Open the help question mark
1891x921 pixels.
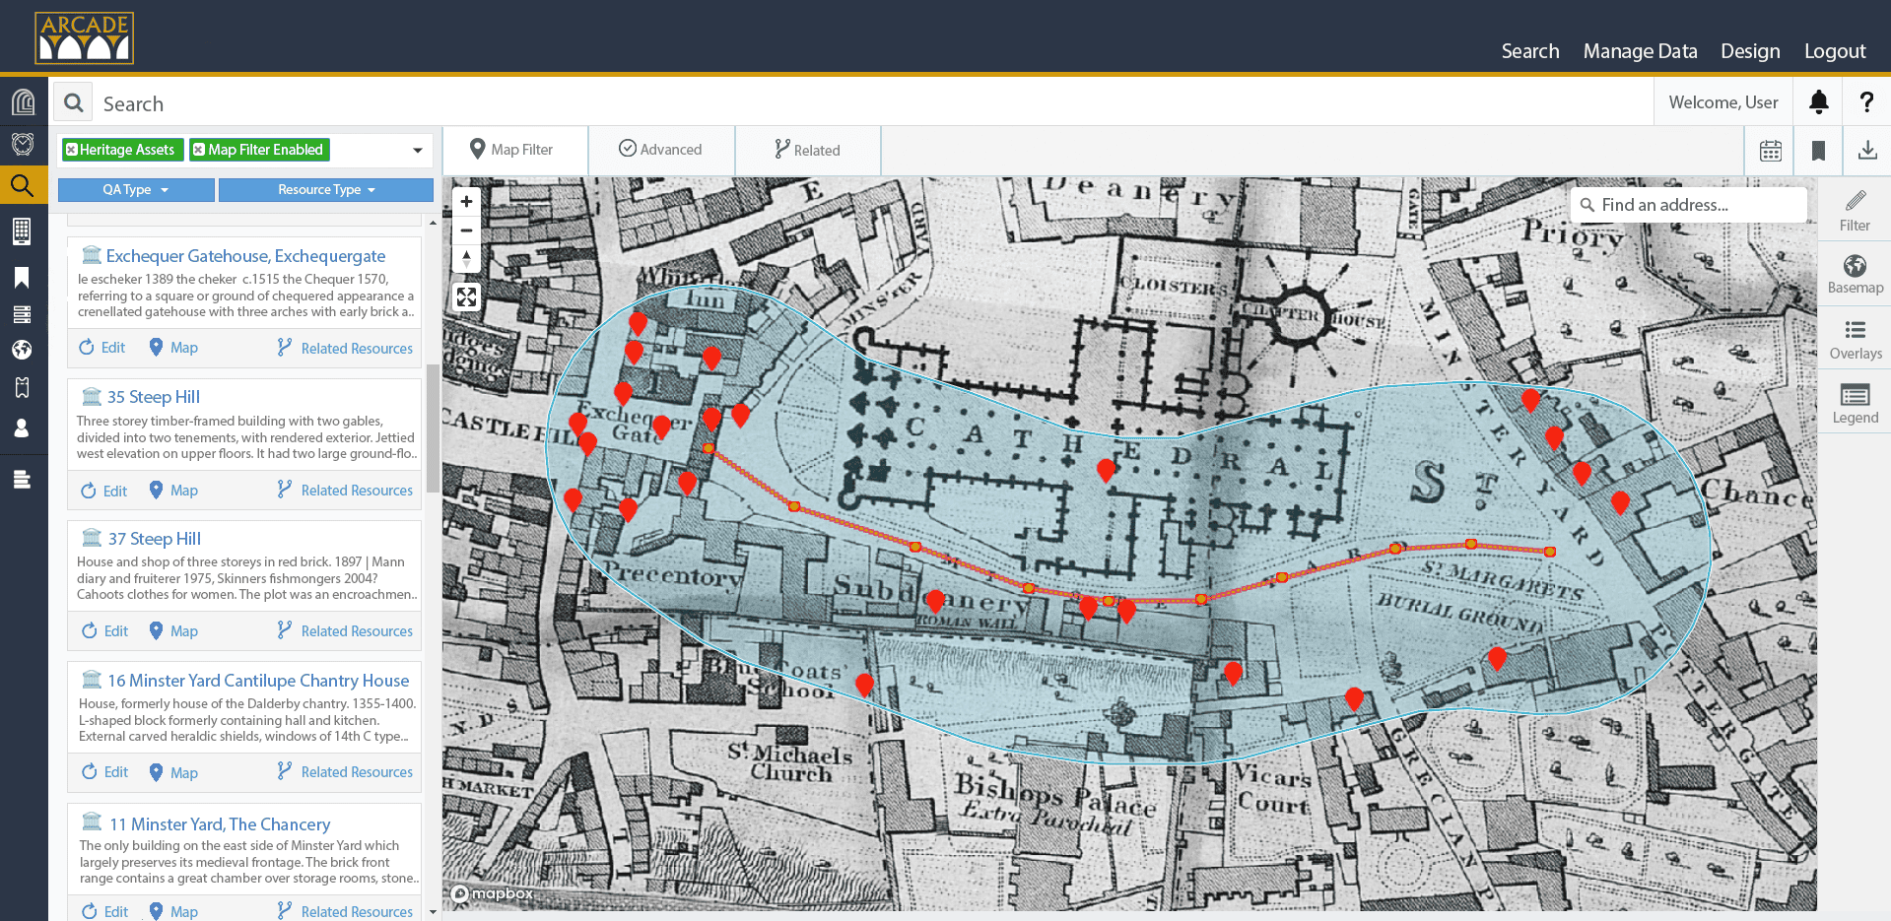click(x=1866, y=101)
